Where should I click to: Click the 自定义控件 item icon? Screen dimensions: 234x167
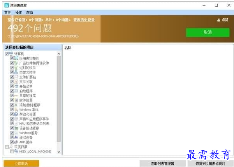(16, 72)
